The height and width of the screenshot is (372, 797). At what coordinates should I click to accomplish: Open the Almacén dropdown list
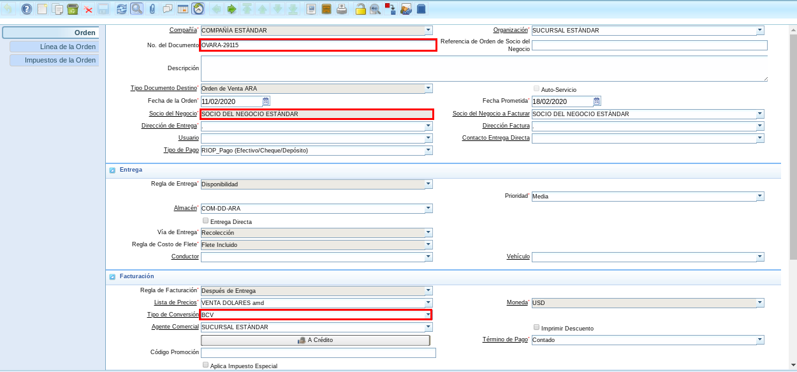pos(428,209)
